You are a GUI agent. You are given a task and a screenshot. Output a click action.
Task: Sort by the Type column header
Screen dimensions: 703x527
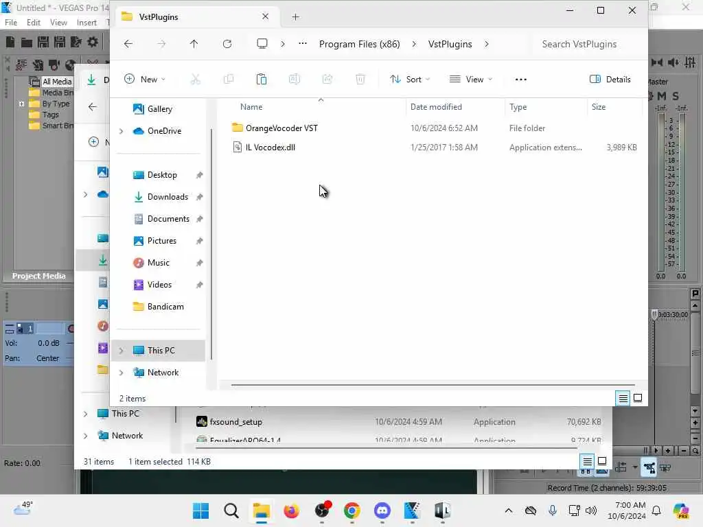(x=518, y=106)
